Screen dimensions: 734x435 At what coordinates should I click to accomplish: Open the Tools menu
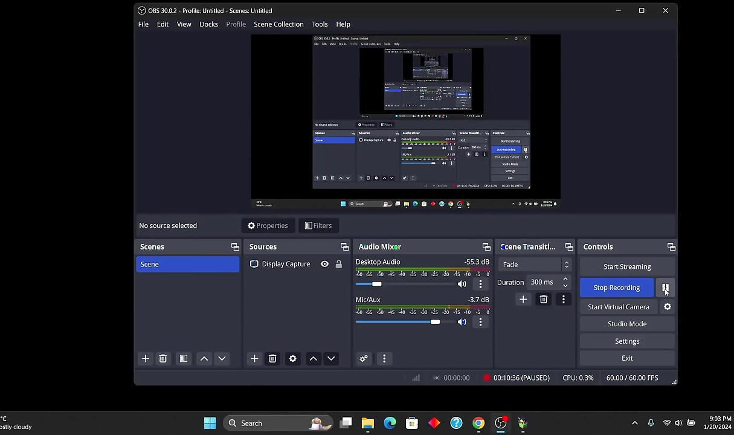pyautogui.click(x=320, y=24)
